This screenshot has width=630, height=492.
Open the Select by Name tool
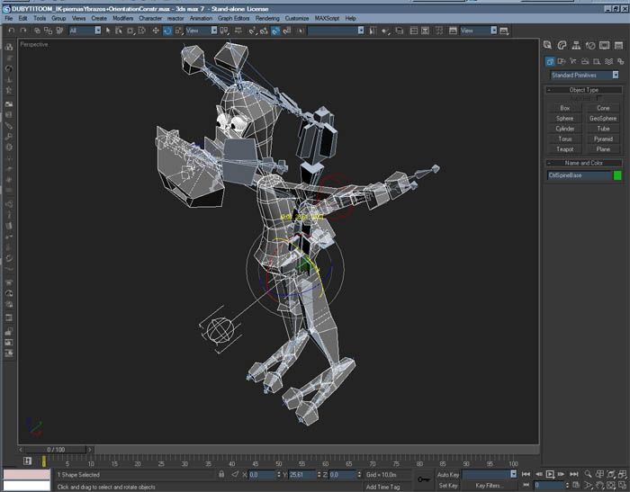(x=119, y=30)
